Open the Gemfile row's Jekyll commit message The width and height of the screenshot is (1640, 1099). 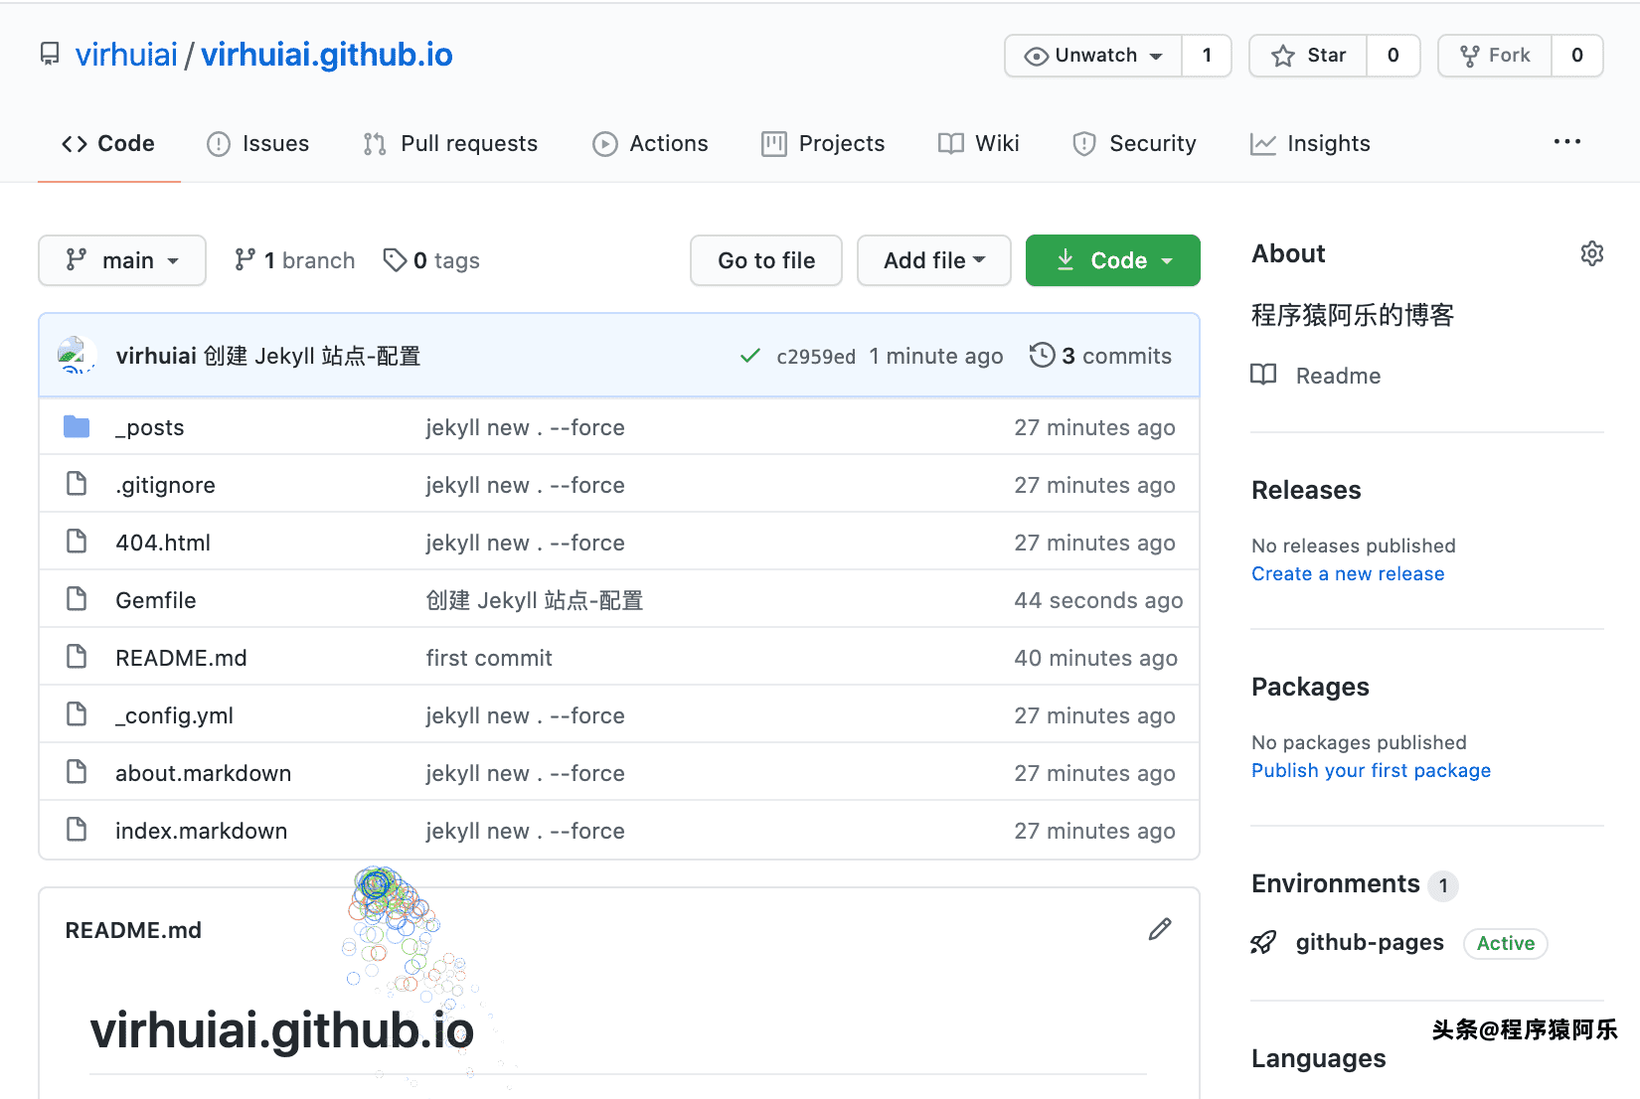pos(535,600)
